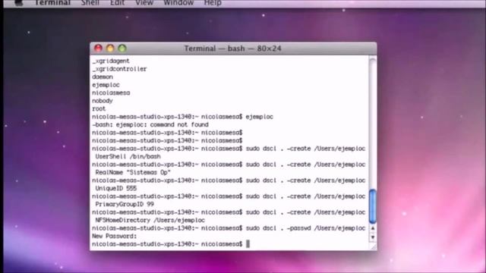The image size is (486, 273).
Task: Open the Apple menu icon
Action: click(19, 3)
